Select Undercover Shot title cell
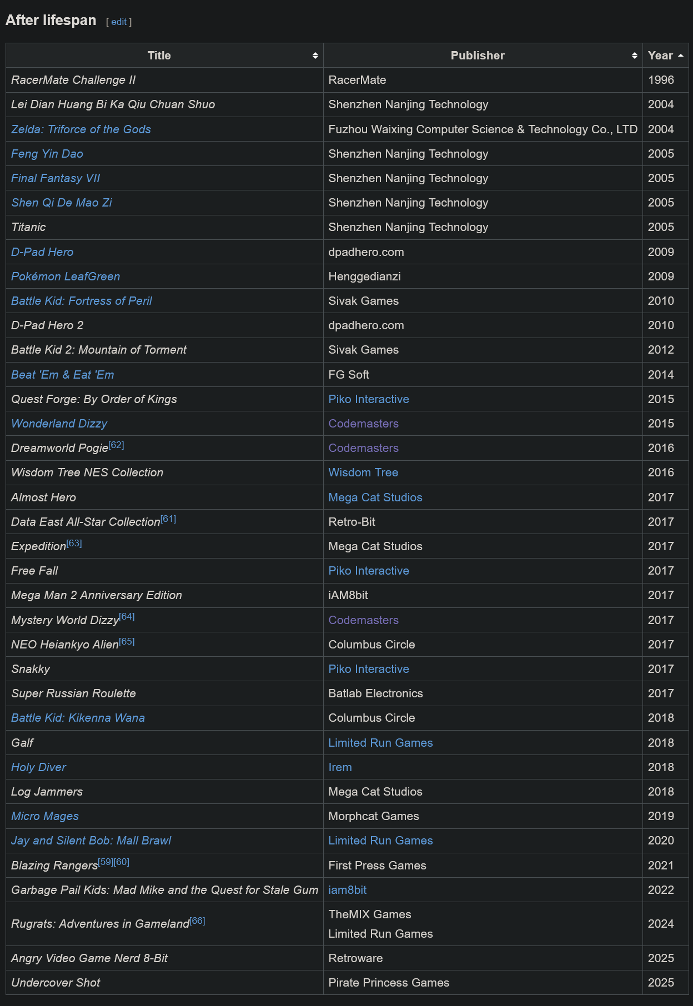 point(164,983)
